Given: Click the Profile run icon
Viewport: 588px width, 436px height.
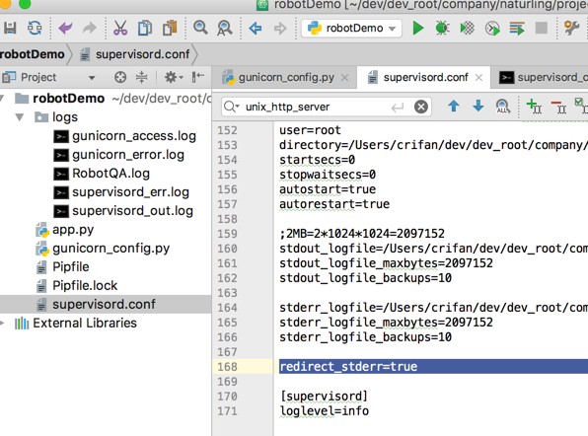Looking at the screenshot, I should pyautogui.click(x=492, y=29).
